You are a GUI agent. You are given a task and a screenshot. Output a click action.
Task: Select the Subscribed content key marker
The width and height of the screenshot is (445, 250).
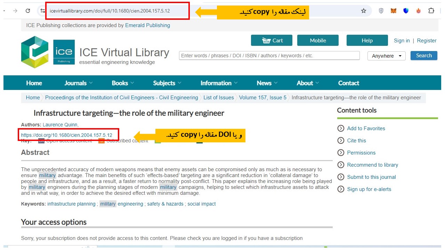pyautogui.click(x=101, y=141)
